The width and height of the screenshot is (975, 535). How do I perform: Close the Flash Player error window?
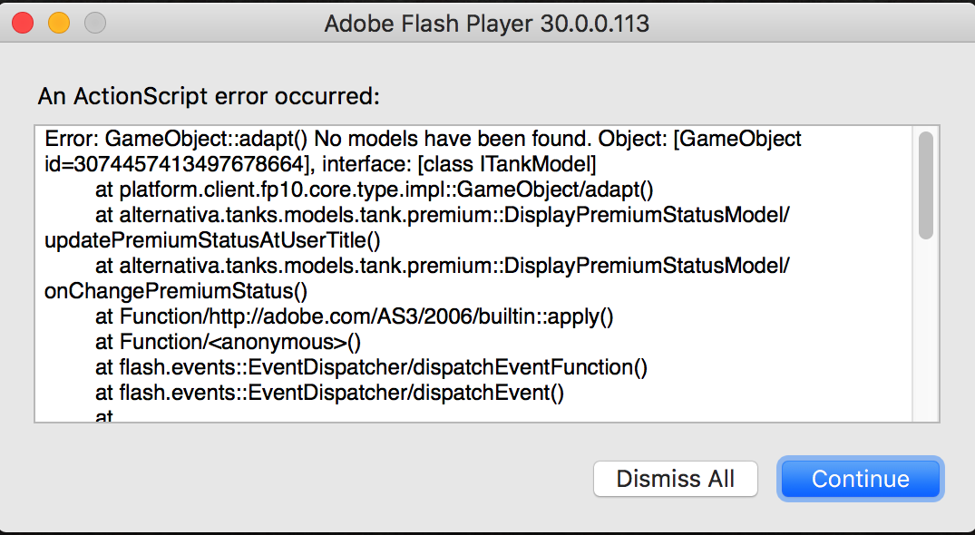[x=24, y=24]
